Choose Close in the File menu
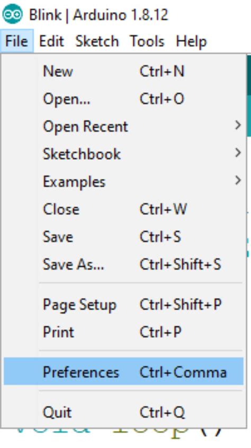251x448 pixels. click(123, 209)
